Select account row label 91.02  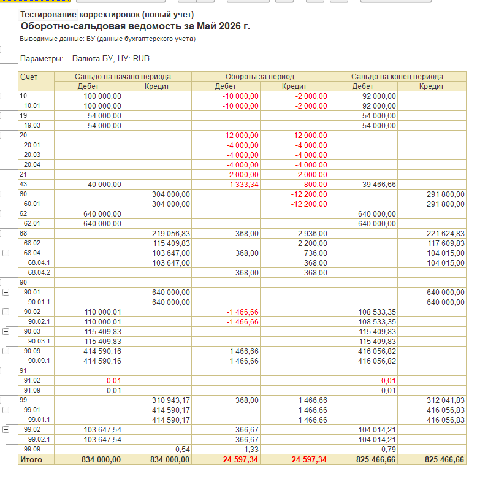pyautogui.click(x=32, y=380)
